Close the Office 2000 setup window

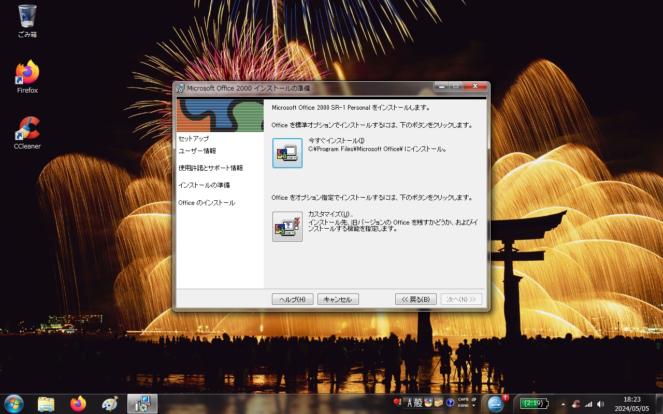475,86
